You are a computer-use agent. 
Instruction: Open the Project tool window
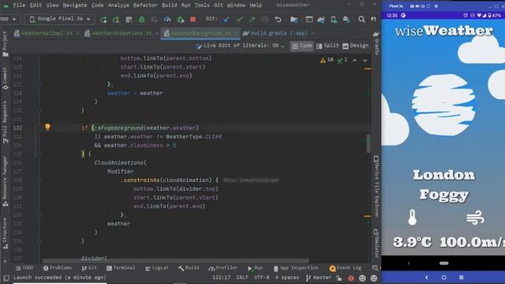pos(5,44)
